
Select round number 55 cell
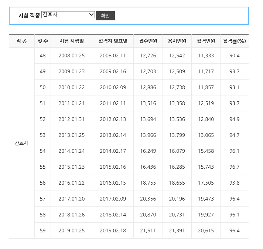pyautogui.click(x=42, y=167)
